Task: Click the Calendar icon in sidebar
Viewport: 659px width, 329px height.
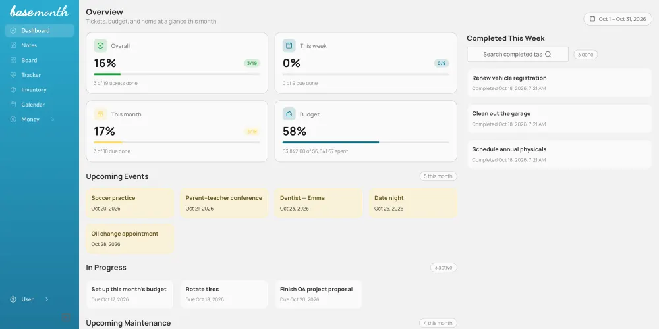Action: (13, 105)
